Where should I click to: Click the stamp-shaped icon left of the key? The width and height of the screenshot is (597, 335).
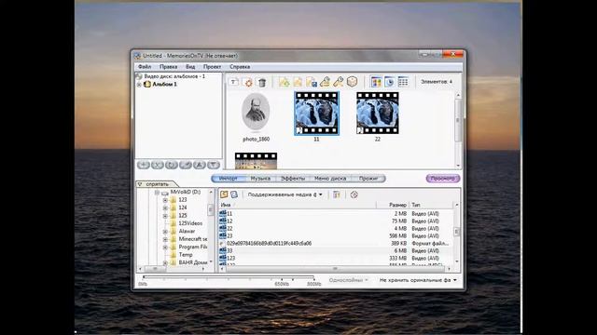coord(325,82)
